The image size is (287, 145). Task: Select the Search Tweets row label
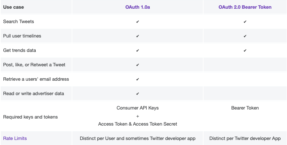[x=19, y=21]
